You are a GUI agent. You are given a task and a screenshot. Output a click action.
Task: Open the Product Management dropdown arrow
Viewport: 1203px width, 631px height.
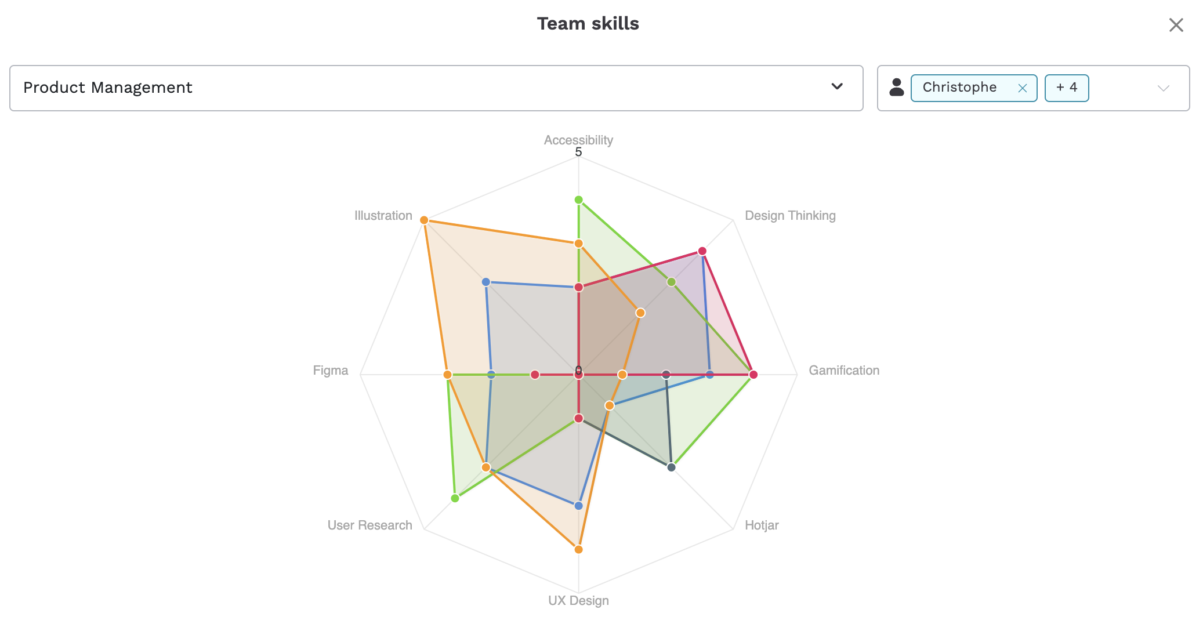[x=837, y=86]
